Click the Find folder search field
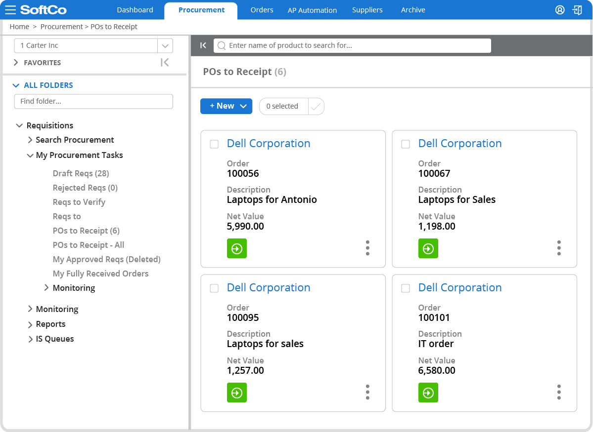This screenshot has width=593, height=432. point(93,101)
